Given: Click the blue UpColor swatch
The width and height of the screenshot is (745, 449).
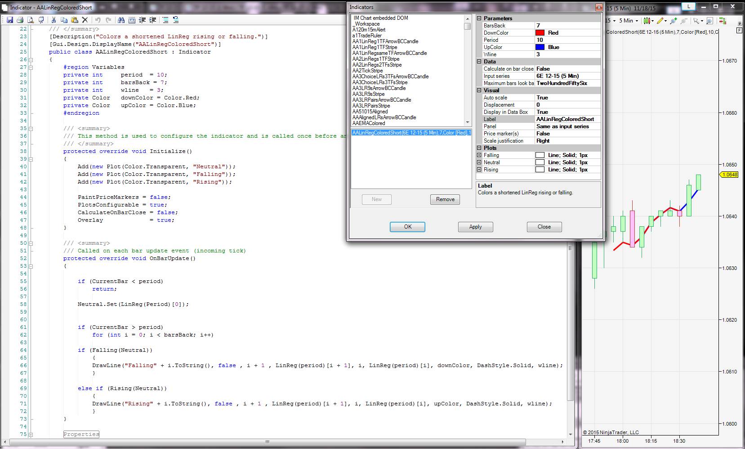Looking at the screenshot, I should click(540, 47).
